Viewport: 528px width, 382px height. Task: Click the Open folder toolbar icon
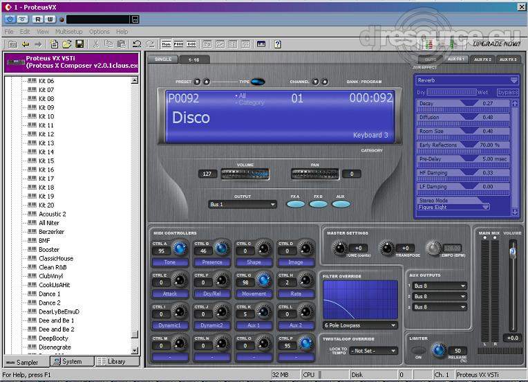[67, 44]
